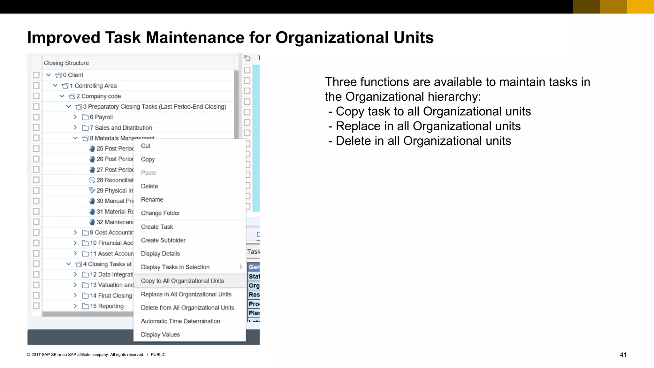Screen dimensions: 654x368
Task: Open Display Tasks in Selection submenu arrow
Action: [241, 267]
